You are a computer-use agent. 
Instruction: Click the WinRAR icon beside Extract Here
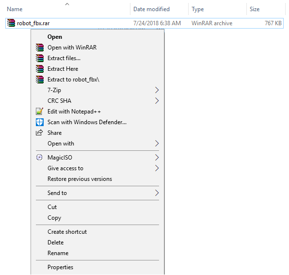click(40, 69)
